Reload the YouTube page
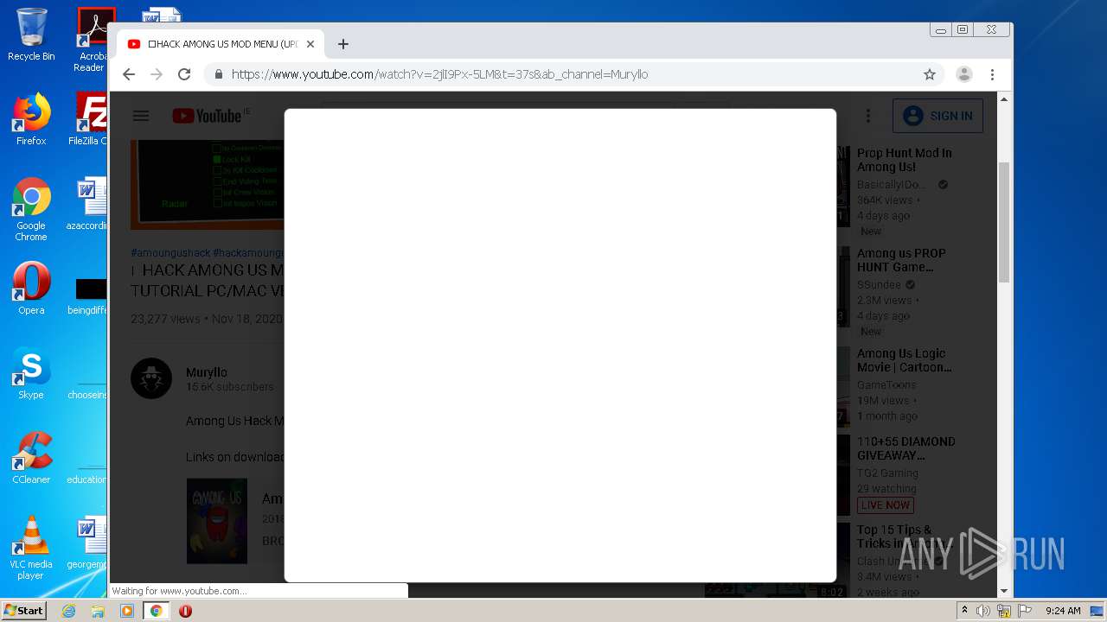Screen dimensions: 1107x622 184,74
